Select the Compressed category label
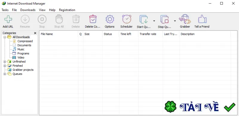 pyautogui.click(x=25, y=41)
